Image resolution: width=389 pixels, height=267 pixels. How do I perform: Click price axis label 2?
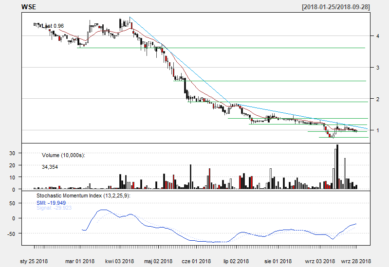point(378,99)
